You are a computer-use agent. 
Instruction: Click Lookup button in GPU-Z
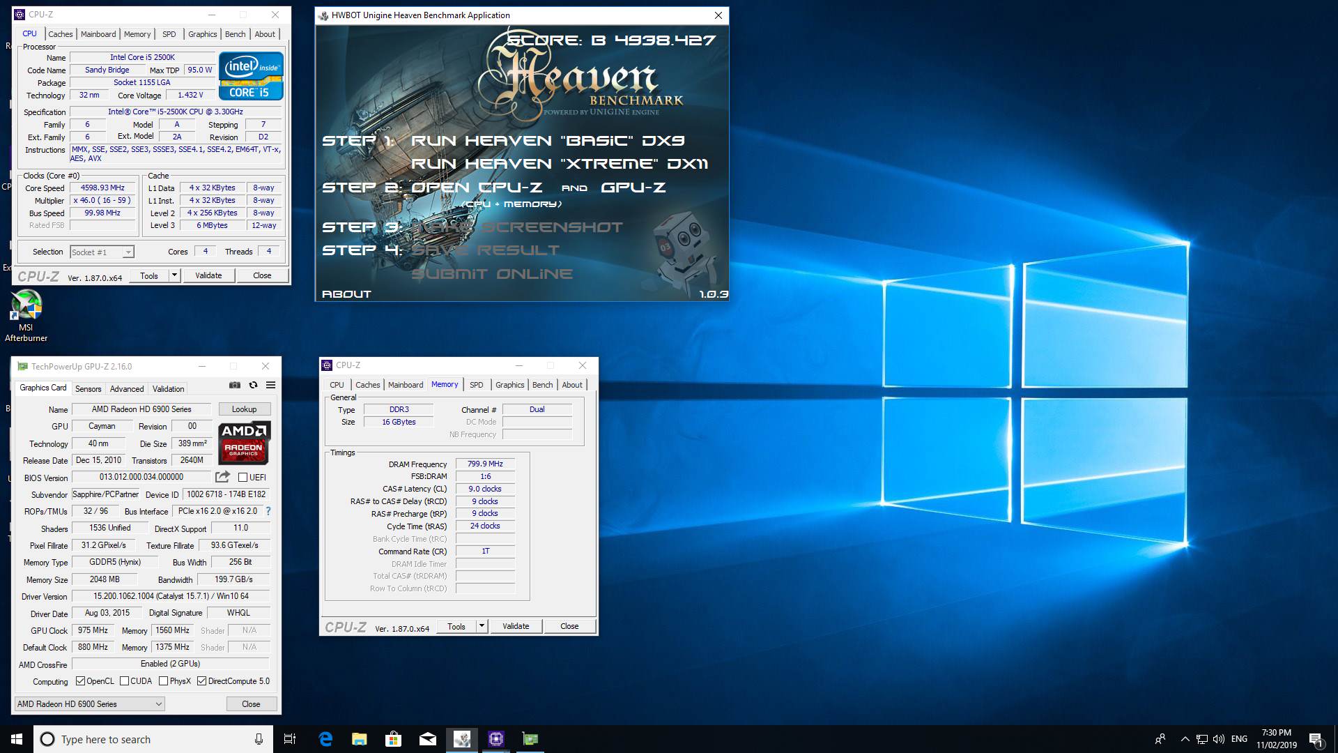[x=245, y=409]
